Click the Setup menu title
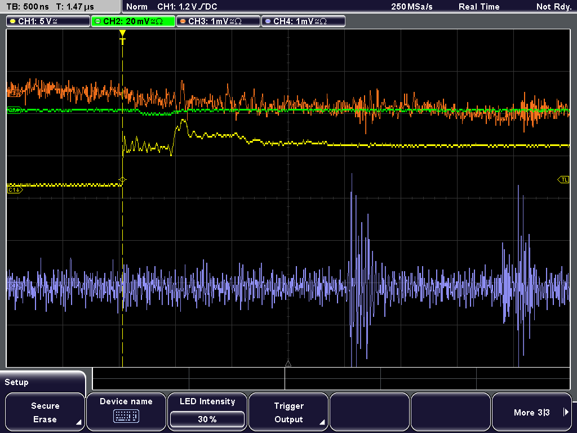 click(16, 382)
